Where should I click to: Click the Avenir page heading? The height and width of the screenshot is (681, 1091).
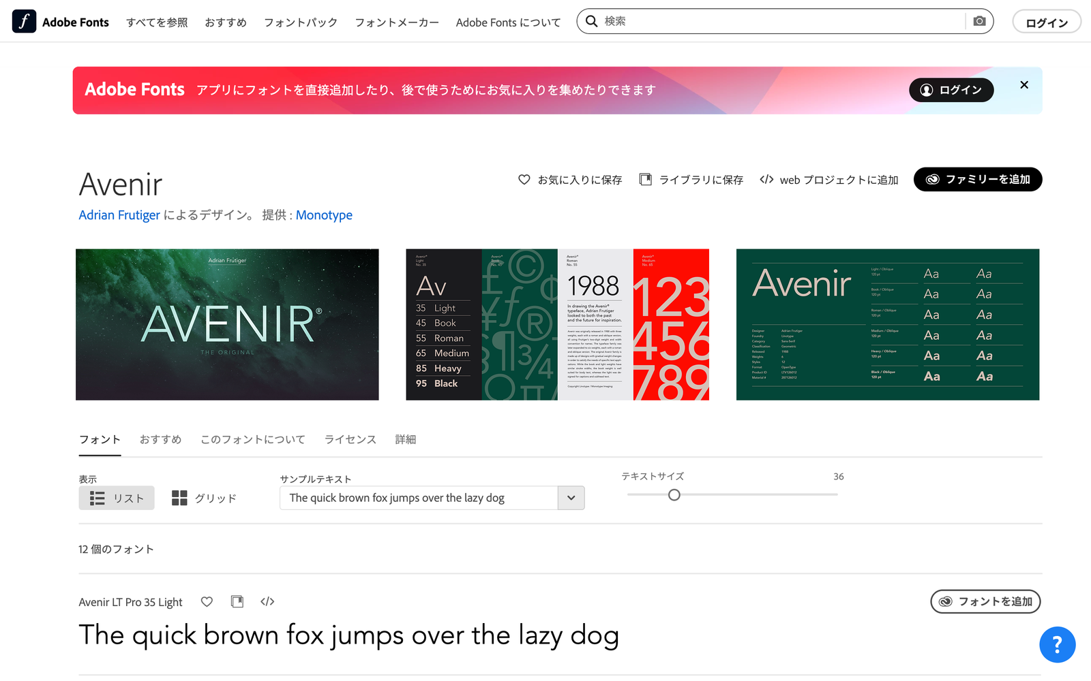[121, 185]
